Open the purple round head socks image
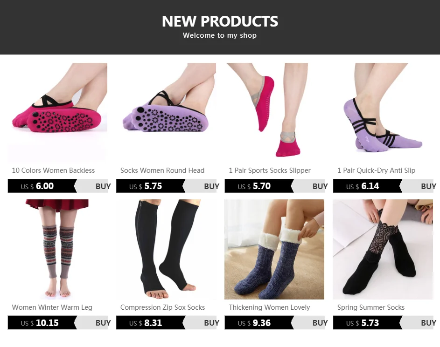440x347 pixels. pyautogui.click(x=166, y=113)
